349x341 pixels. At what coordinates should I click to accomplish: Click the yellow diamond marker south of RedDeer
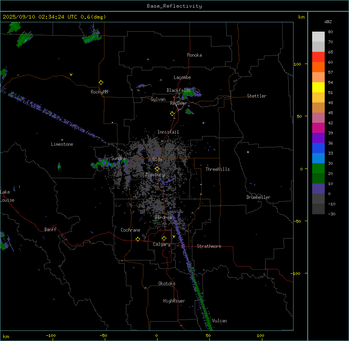[x=172, y=114]
